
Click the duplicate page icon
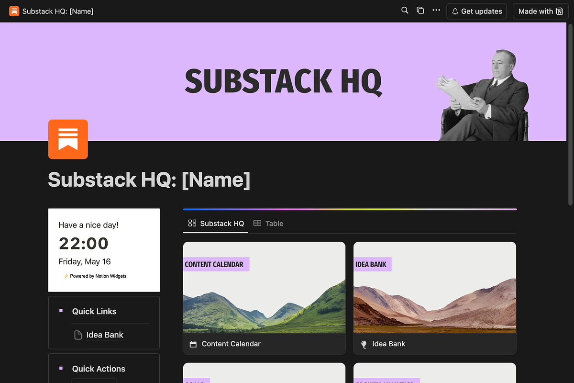pos(420,11)
